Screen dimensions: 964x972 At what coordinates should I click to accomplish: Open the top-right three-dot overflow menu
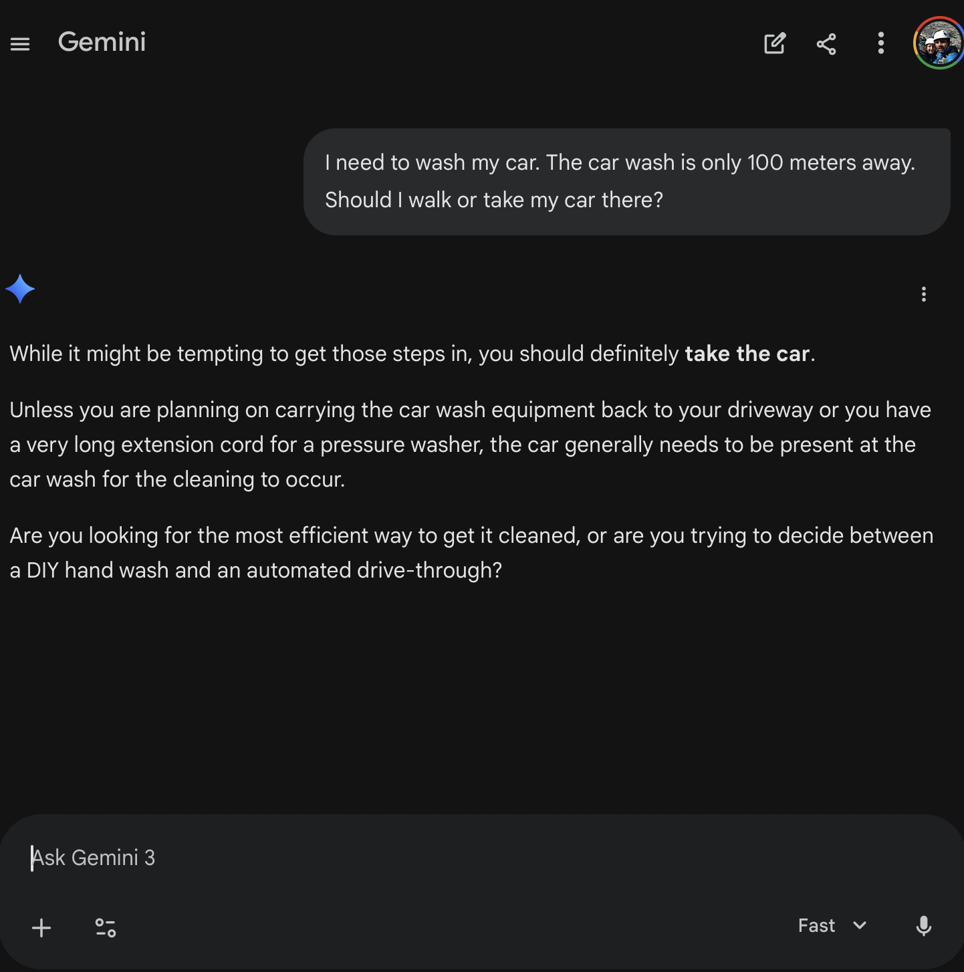pos(880,43)
